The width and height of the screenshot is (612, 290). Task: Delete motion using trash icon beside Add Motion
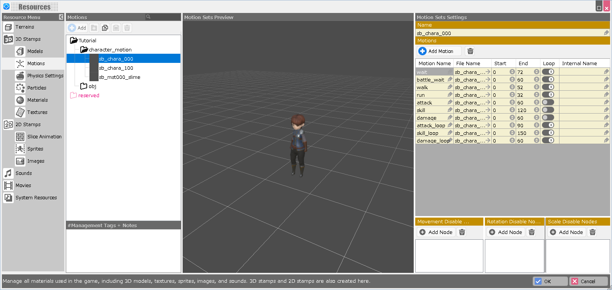pos(470,51)
